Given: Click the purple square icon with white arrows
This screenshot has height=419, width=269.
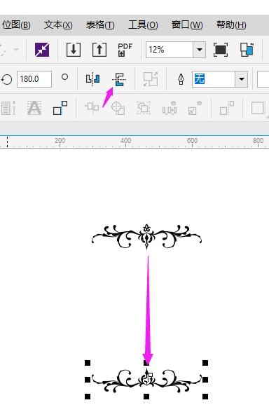Looking at the screenshot, I should pyautogui.click(x=42, y=50).
